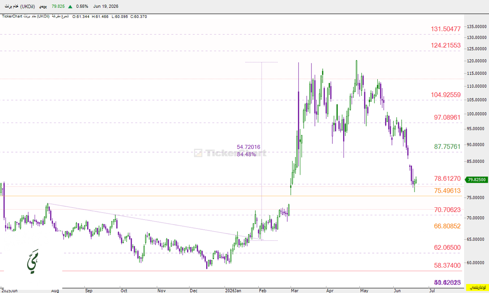Select the 131.50477 level label

click(446, 29)
